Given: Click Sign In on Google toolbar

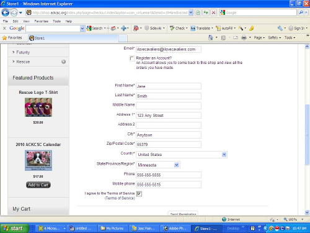Looking at the screenshot, I should pos(297,28).
